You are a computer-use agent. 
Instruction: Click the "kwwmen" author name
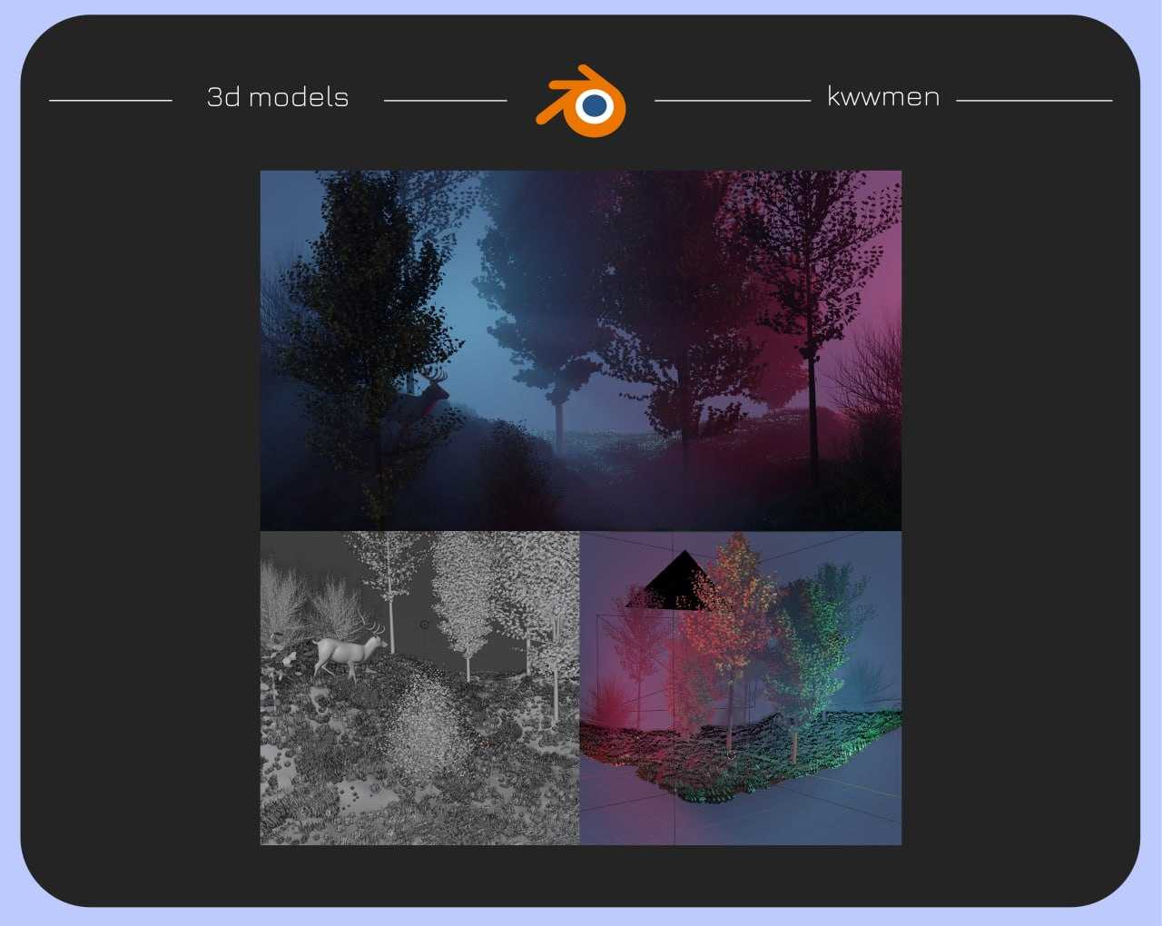pyautogui.click(x=883, y=97)
